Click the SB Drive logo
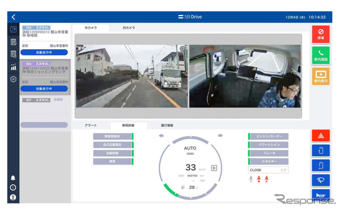The width and height of the screenshot is (342, 211). (x=190, y=17)
